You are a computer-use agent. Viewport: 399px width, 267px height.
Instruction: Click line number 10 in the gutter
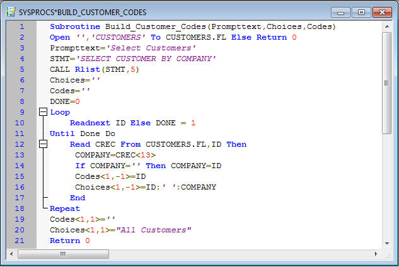click(20, 123)
